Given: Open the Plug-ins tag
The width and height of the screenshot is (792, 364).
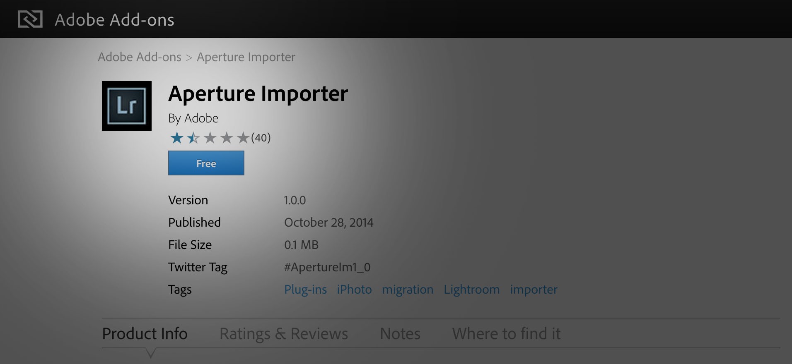Looking at the screenshot, I should pyautogui.click(x=305, y=290).
